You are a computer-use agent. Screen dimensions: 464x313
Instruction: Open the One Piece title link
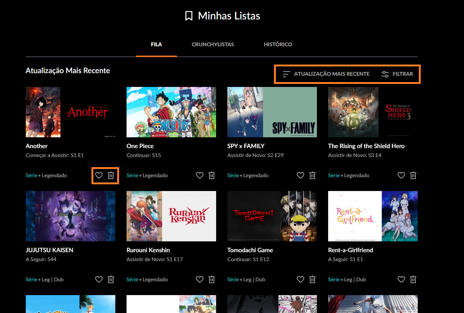140,146
